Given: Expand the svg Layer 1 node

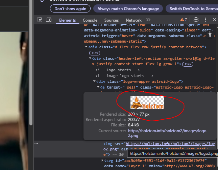Looking at the screenshot, I should (103, 160).
